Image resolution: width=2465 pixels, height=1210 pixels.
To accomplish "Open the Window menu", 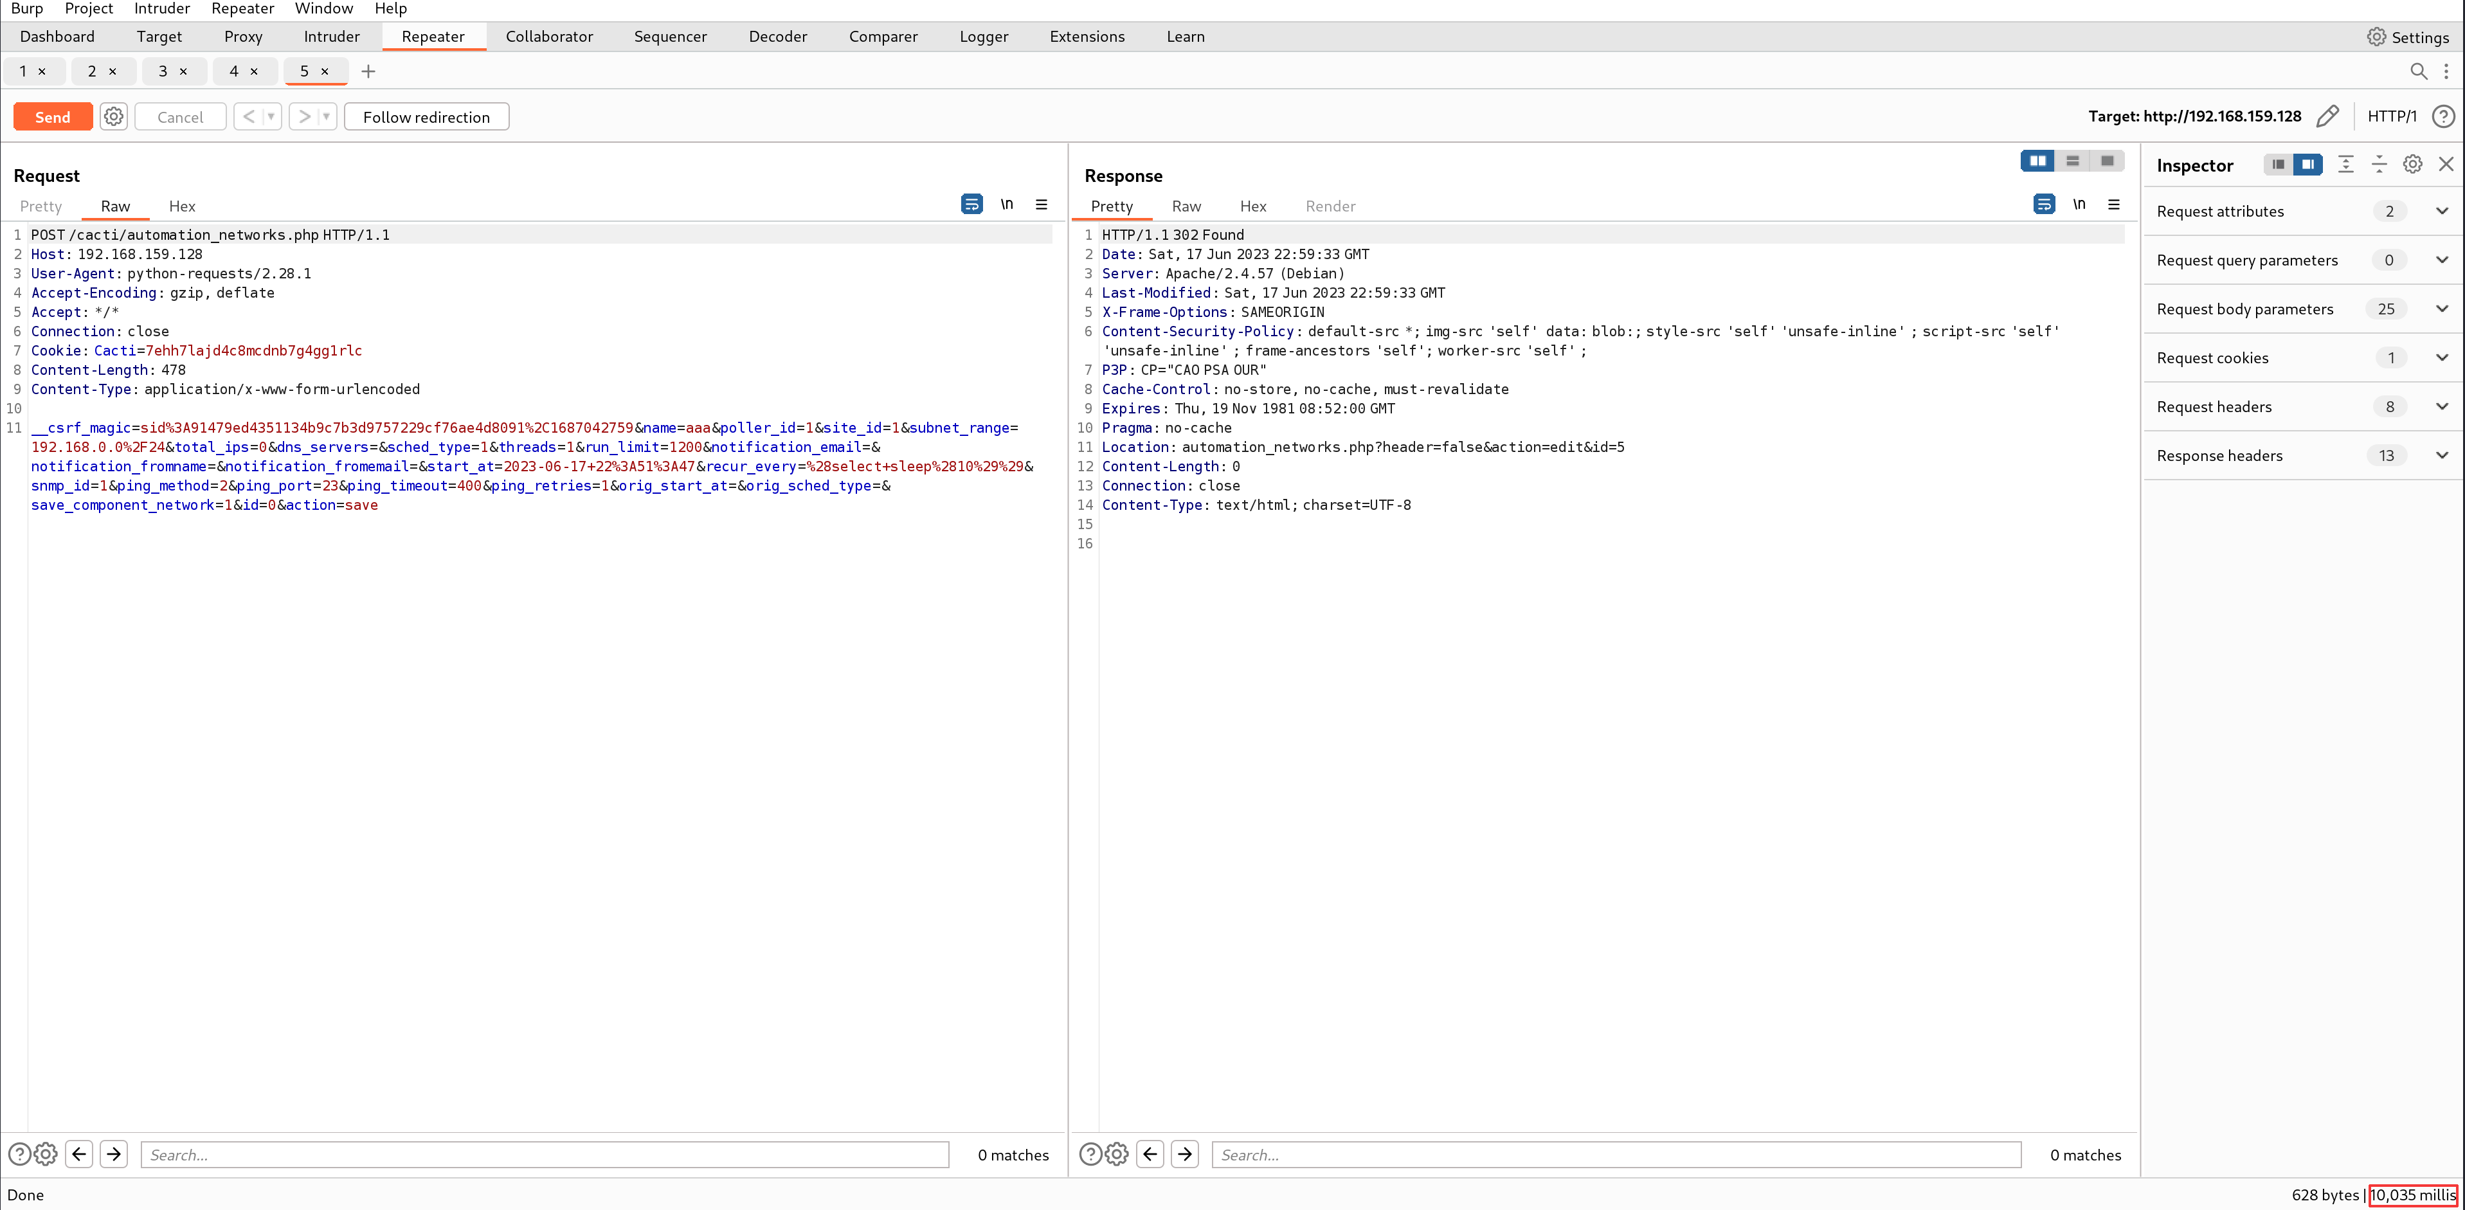I will coord(323,8).
